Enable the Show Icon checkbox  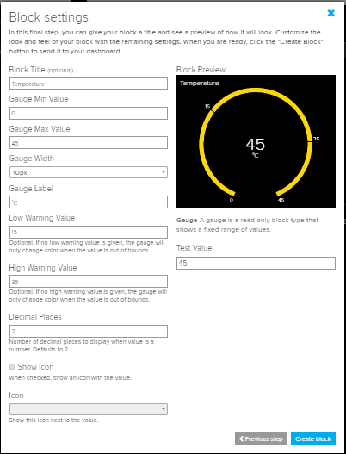click(12, 367)
